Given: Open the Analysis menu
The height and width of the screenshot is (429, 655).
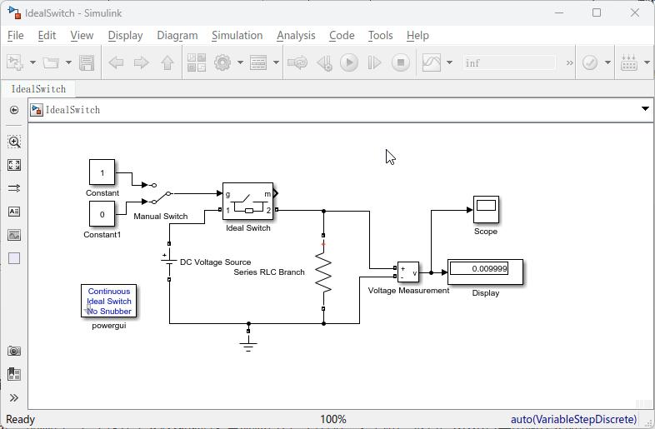Looking at the screenshot, I should [296, 36].
